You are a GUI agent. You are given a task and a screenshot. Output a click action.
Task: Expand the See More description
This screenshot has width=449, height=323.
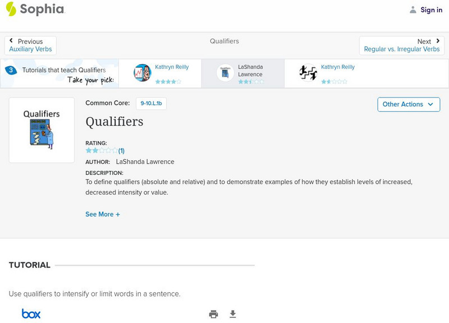click(x=103, y=214)
